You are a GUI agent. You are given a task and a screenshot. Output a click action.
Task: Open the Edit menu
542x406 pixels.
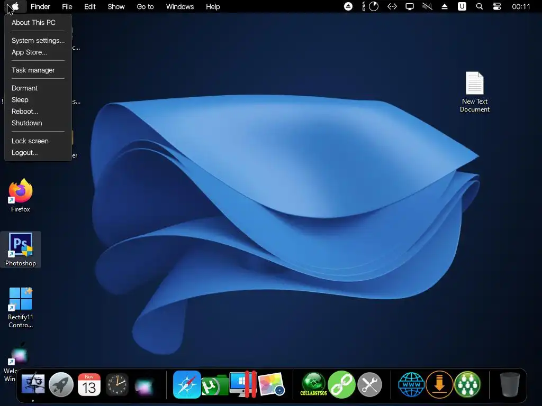[x=90, y=6]
